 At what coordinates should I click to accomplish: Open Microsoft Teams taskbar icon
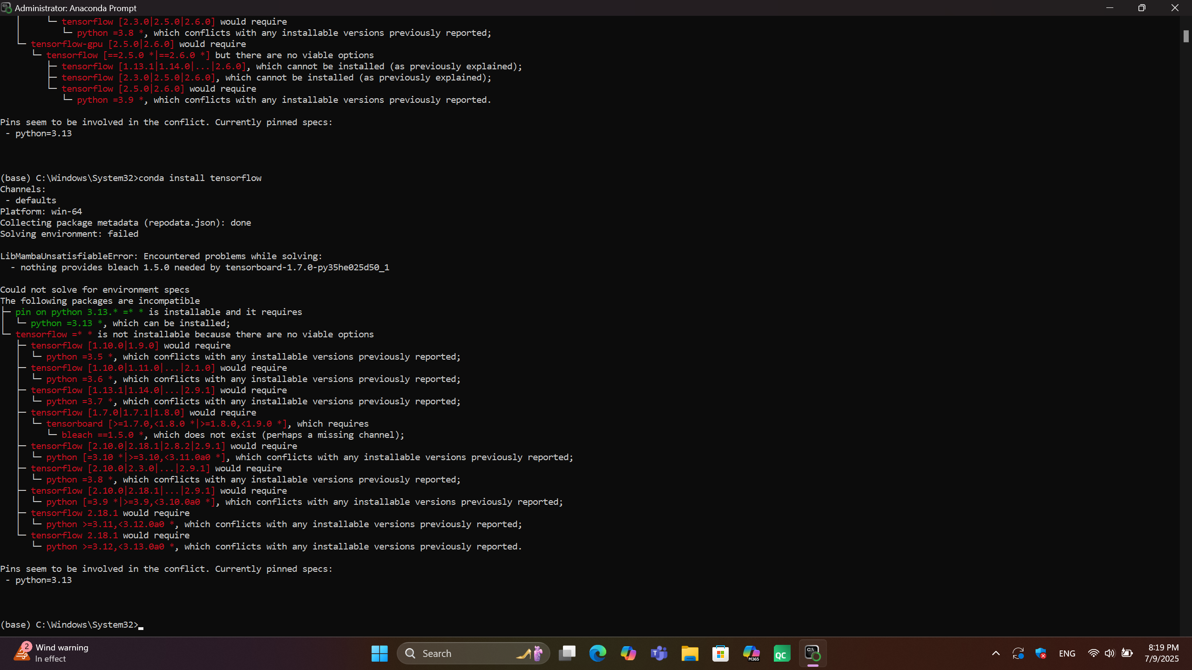pyautogui.click(x=659, y=653)
